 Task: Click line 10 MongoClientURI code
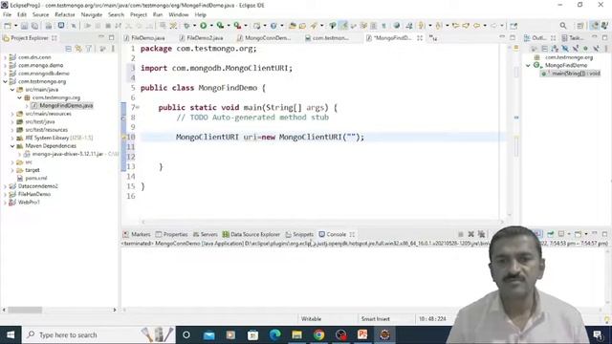[x=270, y=137]
